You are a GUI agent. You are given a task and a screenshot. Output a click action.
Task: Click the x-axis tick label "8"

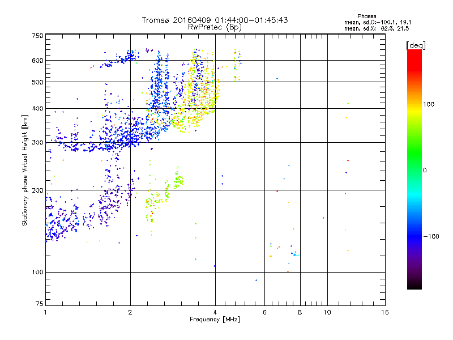pyautogui.click(x=300, y=312)
